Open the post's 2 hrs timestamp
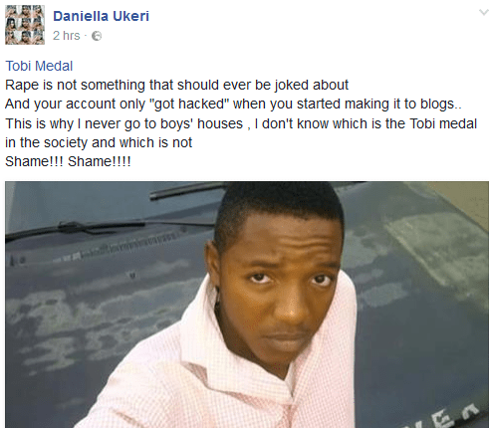The width and height of the screenshot is (489, 428). pyautogui.click(x=67, y=36)
